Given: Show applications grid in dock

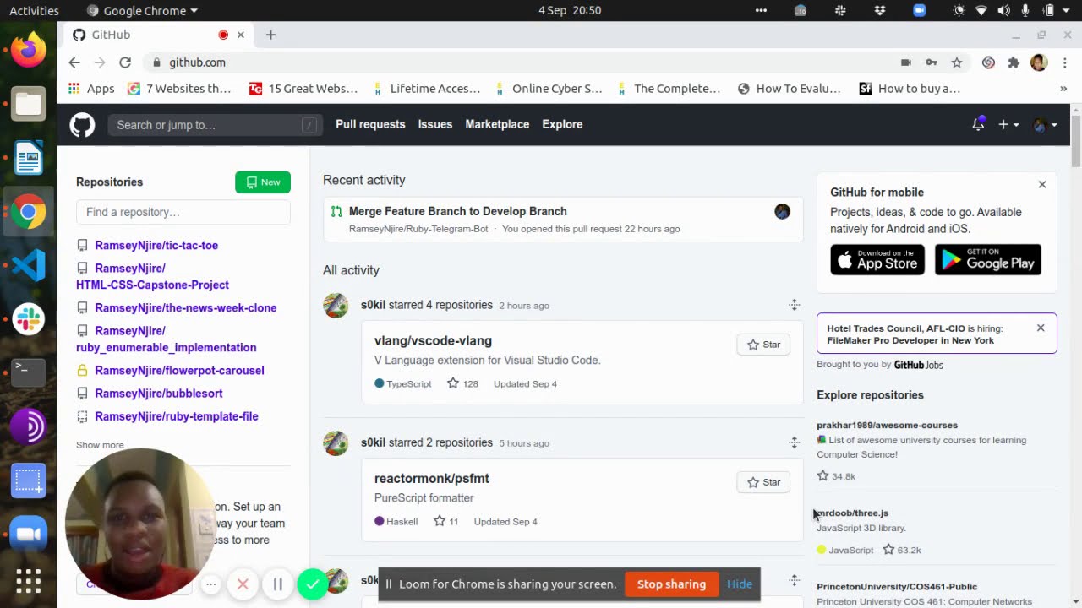Looking at the screenshot, I should pos(28,581).
